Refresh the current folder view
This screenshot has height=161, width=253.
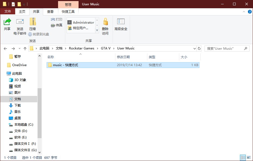click(x=199, y=48)
